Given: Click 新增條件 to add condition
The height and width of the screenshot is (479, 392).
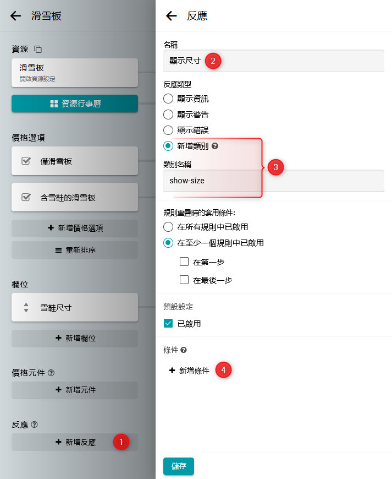Looking at the screenshot, I should click(x=189, y=371).
